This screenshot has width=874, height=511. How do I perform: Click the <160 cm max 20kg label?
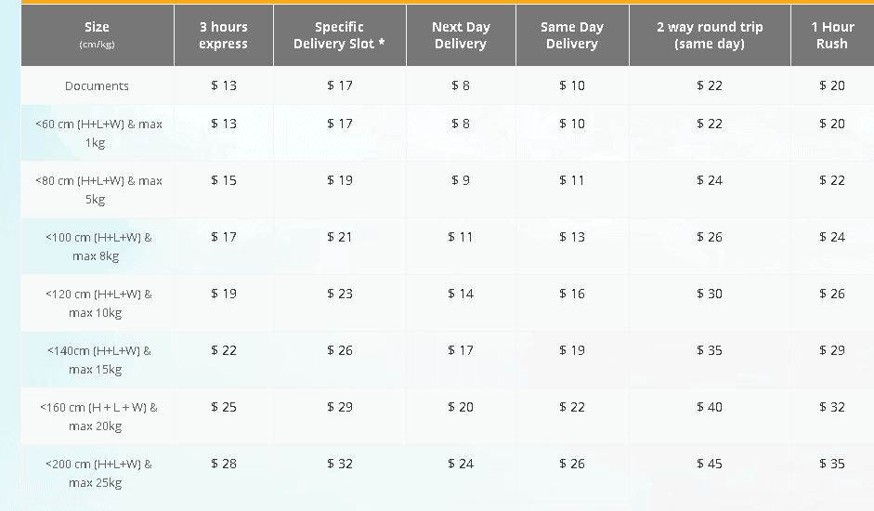tap(98, 416)
